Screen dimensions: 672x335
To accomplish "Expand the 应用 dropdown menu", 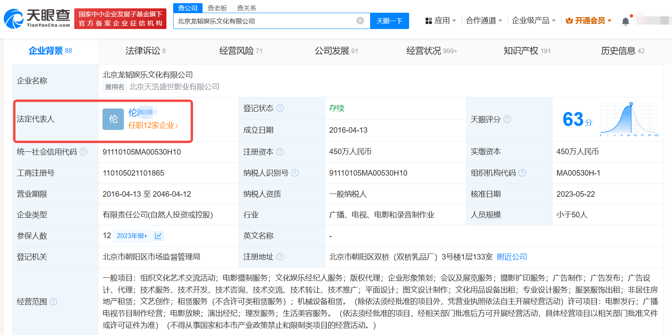I will [454, 21].
